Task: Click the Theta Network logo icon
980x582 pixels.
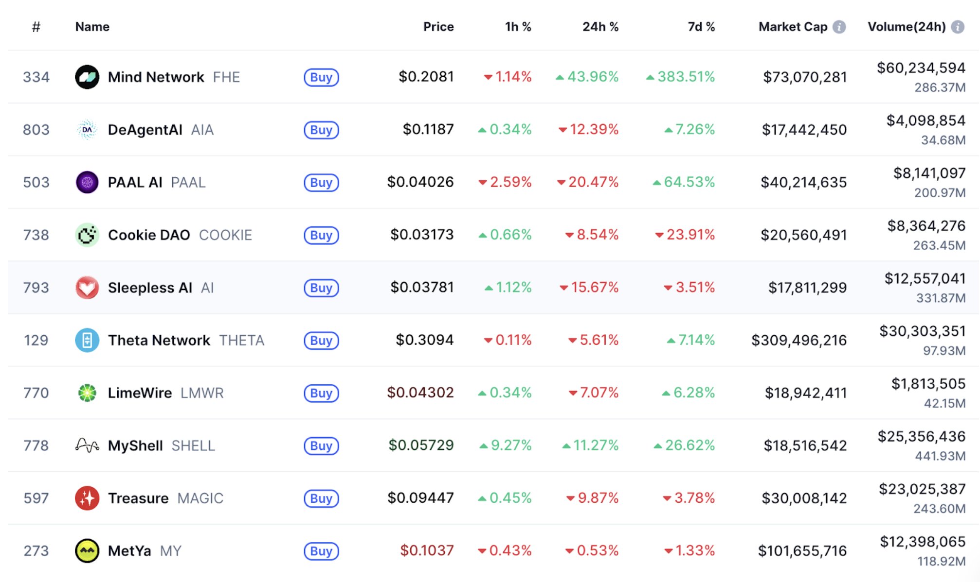Action: pyautogui.click(x=87, y=340)
